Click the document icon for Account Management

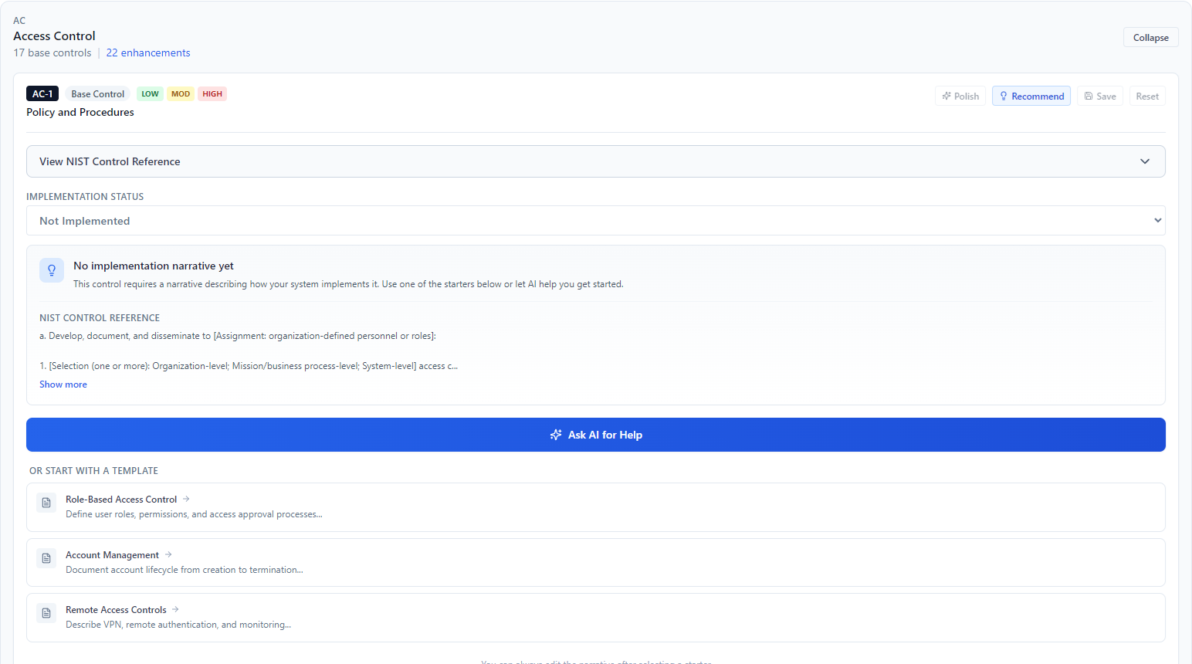(46, 558)
